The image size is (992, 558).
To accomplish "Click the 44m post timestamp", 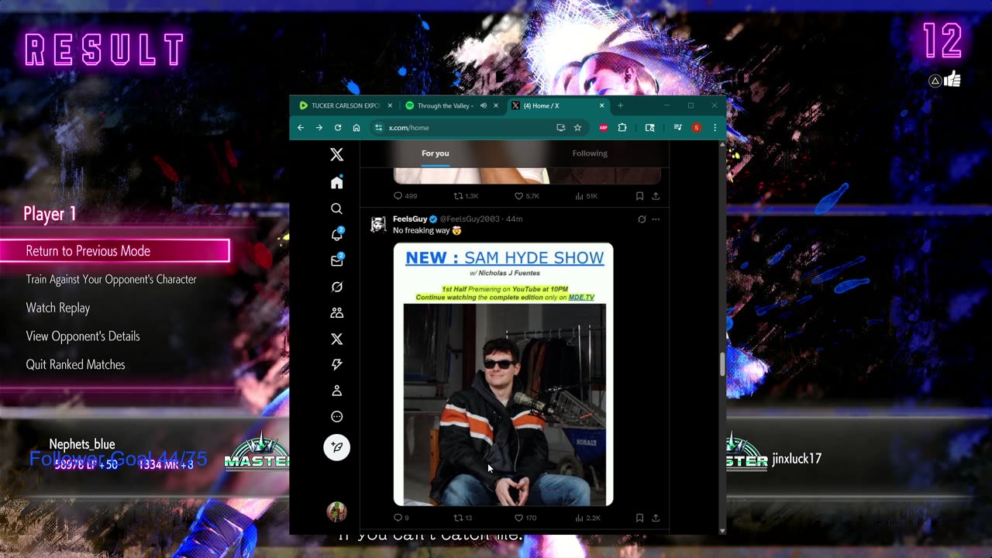I will (x=514, y=219).
